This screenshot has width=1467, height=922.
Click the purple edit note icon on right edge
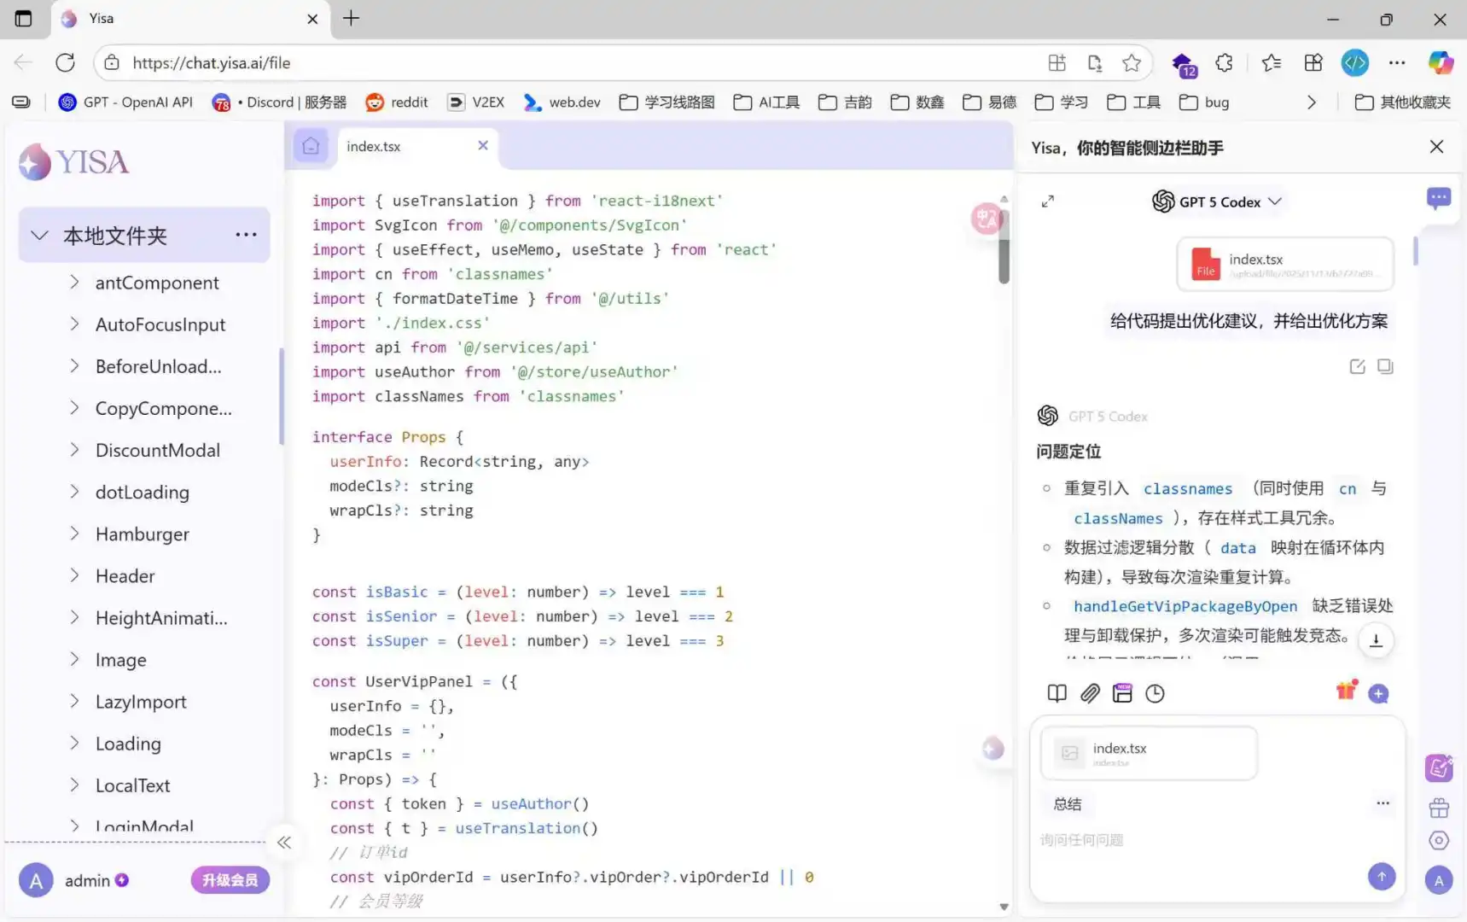(1439, 767)
